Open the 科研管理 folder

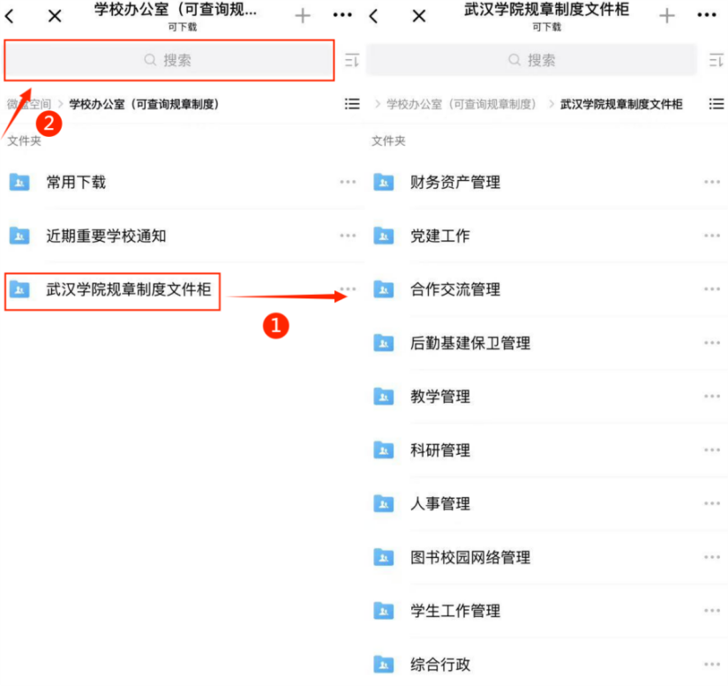439,450
